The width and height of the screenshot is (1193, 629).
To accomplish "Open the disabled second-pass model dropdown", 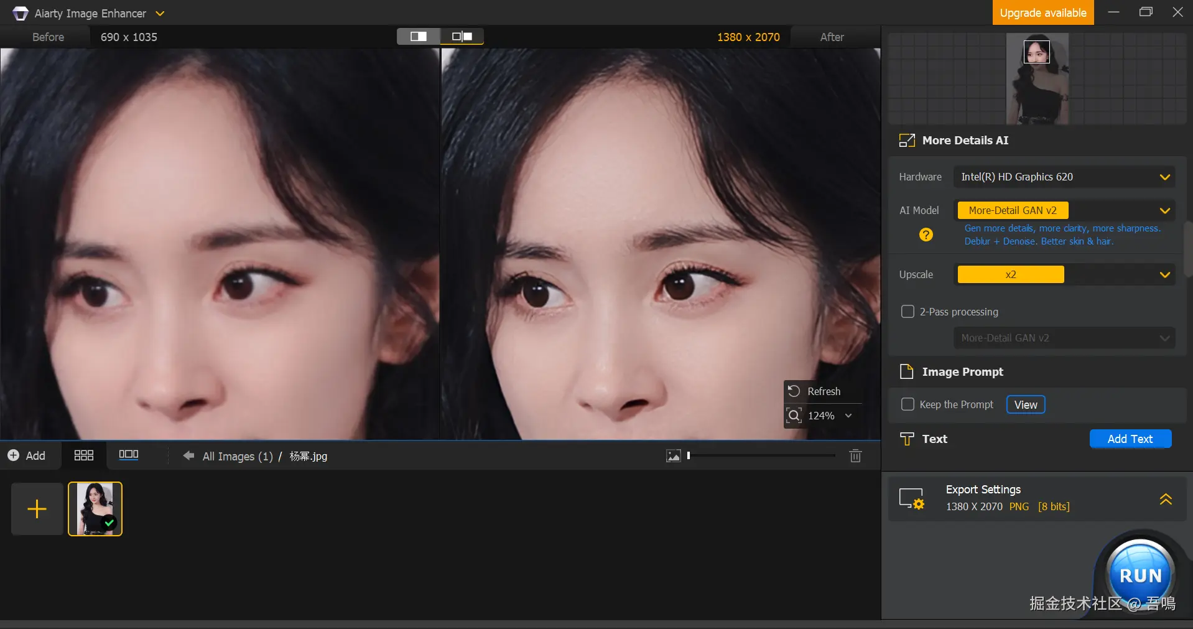I will point(1064,338).
